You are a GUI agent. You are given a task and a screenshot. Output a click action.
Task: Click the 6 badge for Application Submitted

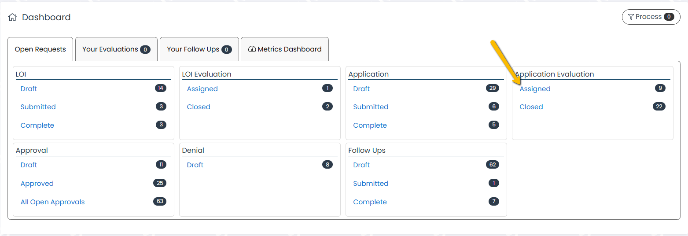(494, 107)
